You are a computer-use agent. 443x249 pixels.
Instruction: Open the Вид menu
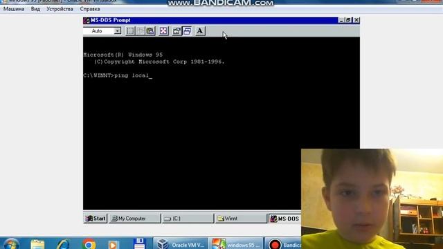[x=35, y=9]
